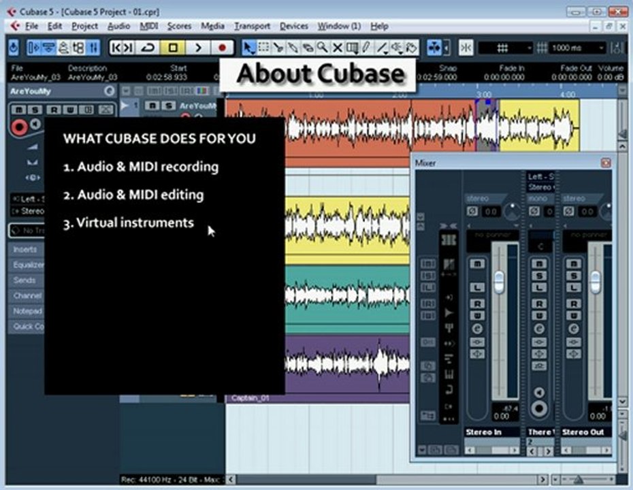Enable record on inspector red circle button

tap(18, 127)
